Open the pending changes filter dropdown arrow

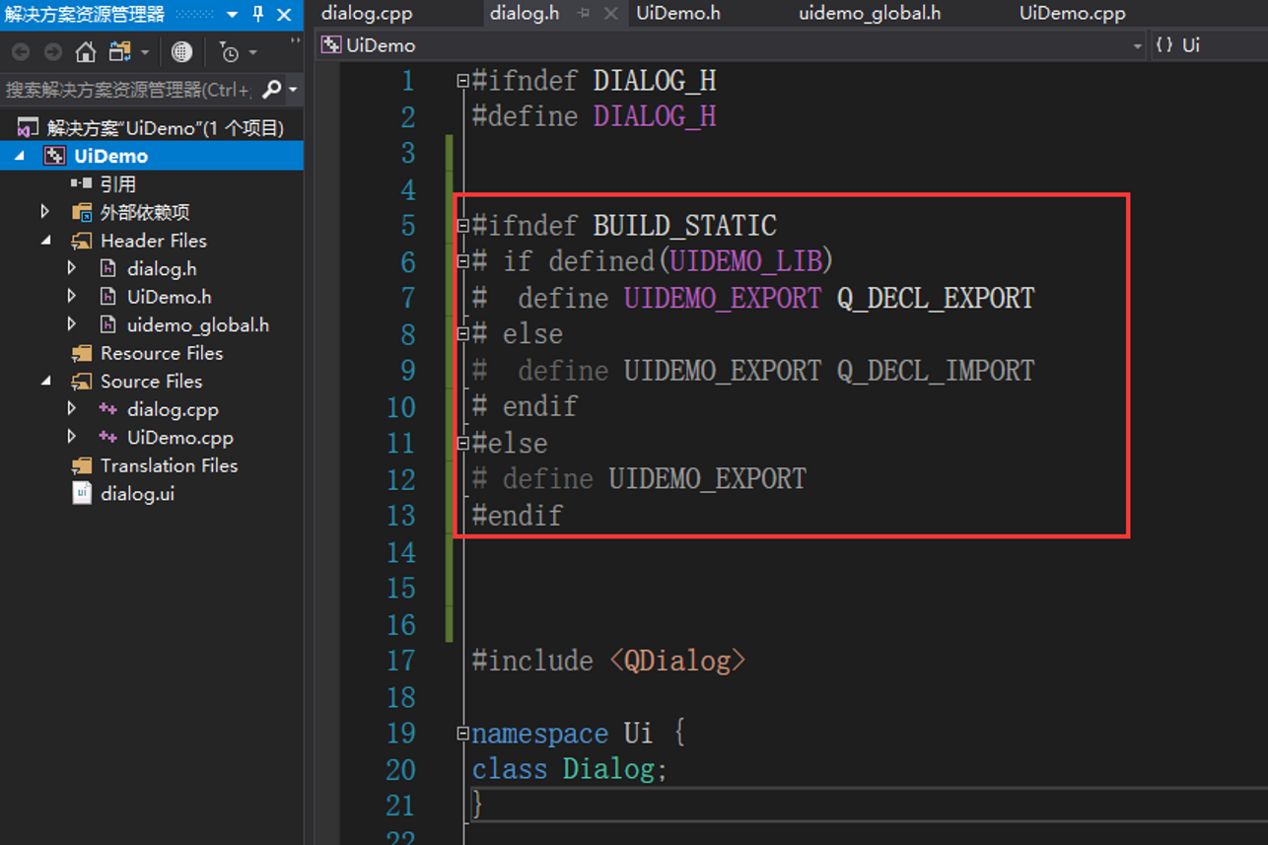(252, 52)
